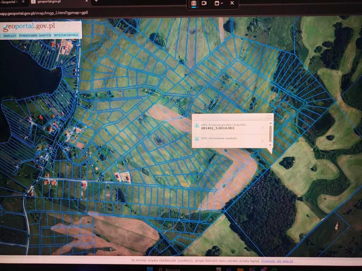This screenshot has height=271, width=362.
Task: Open the capture shape mode dropdown
Action: 219,3
